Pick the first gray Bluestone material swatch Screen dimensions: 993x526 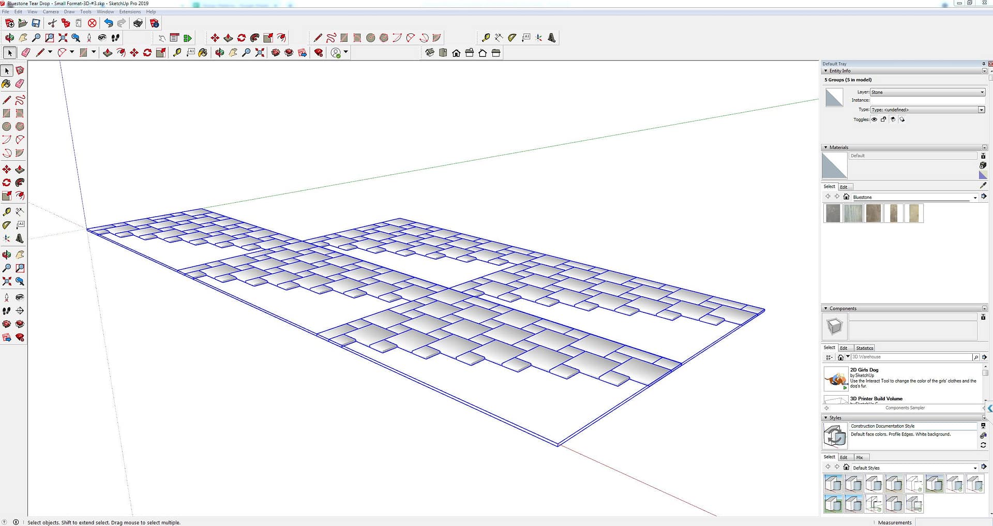point(833,213)
